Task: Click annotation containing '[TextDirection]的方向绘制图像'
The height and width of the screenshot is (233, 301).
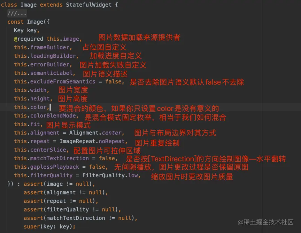Action: [x=206, y=159]
